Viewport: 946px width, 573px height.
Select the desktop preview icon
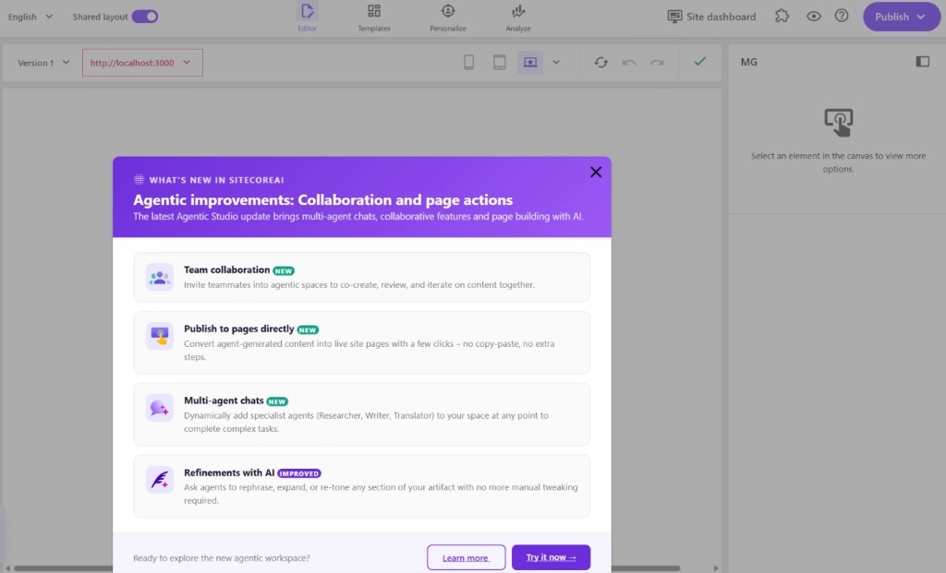tap(529, 62)
